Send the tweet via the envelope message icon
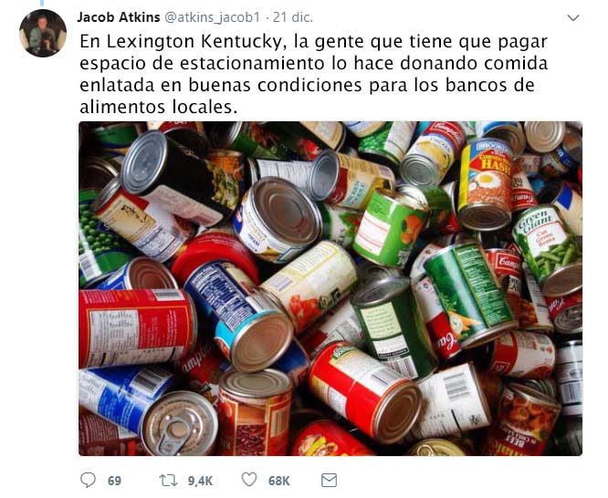 pos(329,480)
